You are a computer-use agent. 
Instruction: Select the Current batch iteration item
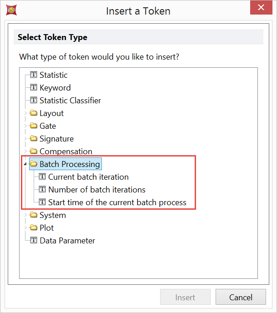click(x=88, y=177)
